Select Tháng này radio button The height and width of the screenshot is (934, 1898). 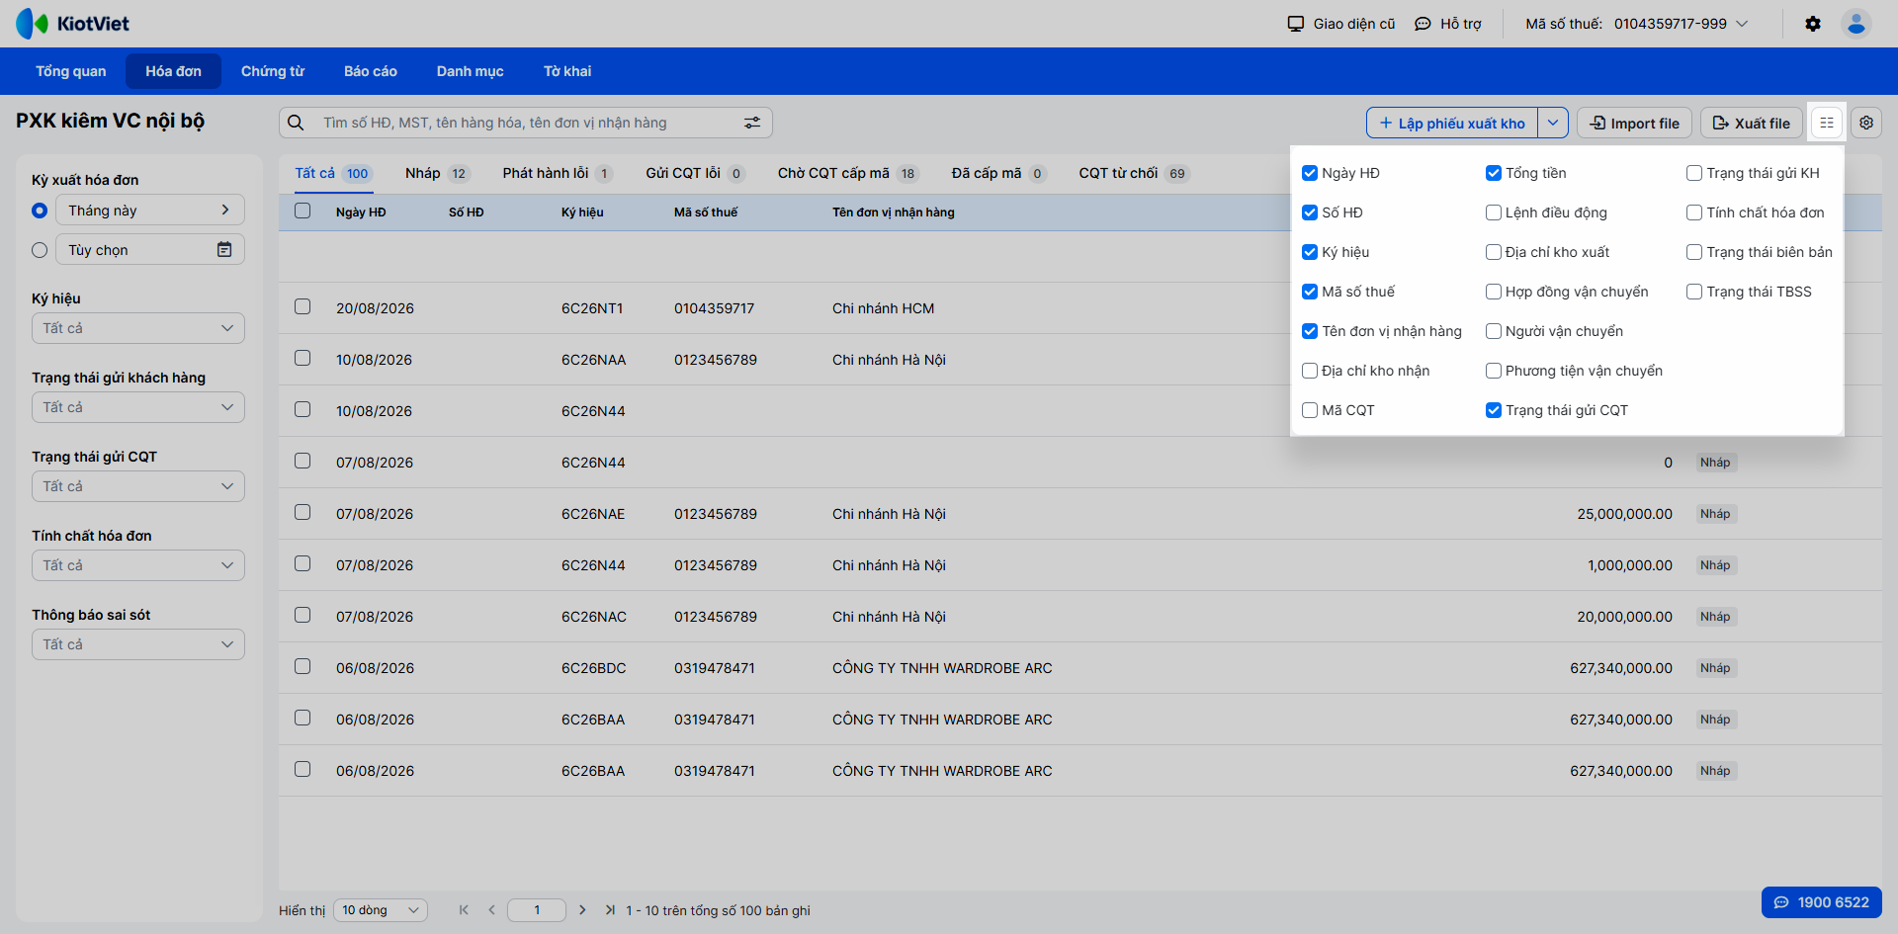click(40, 211)
